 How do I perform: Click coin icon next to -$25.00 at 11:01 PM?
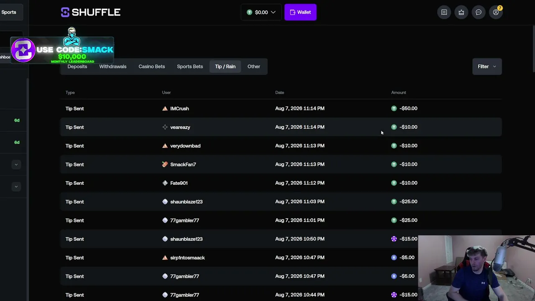pyautogui.click(x=394, y=220)
